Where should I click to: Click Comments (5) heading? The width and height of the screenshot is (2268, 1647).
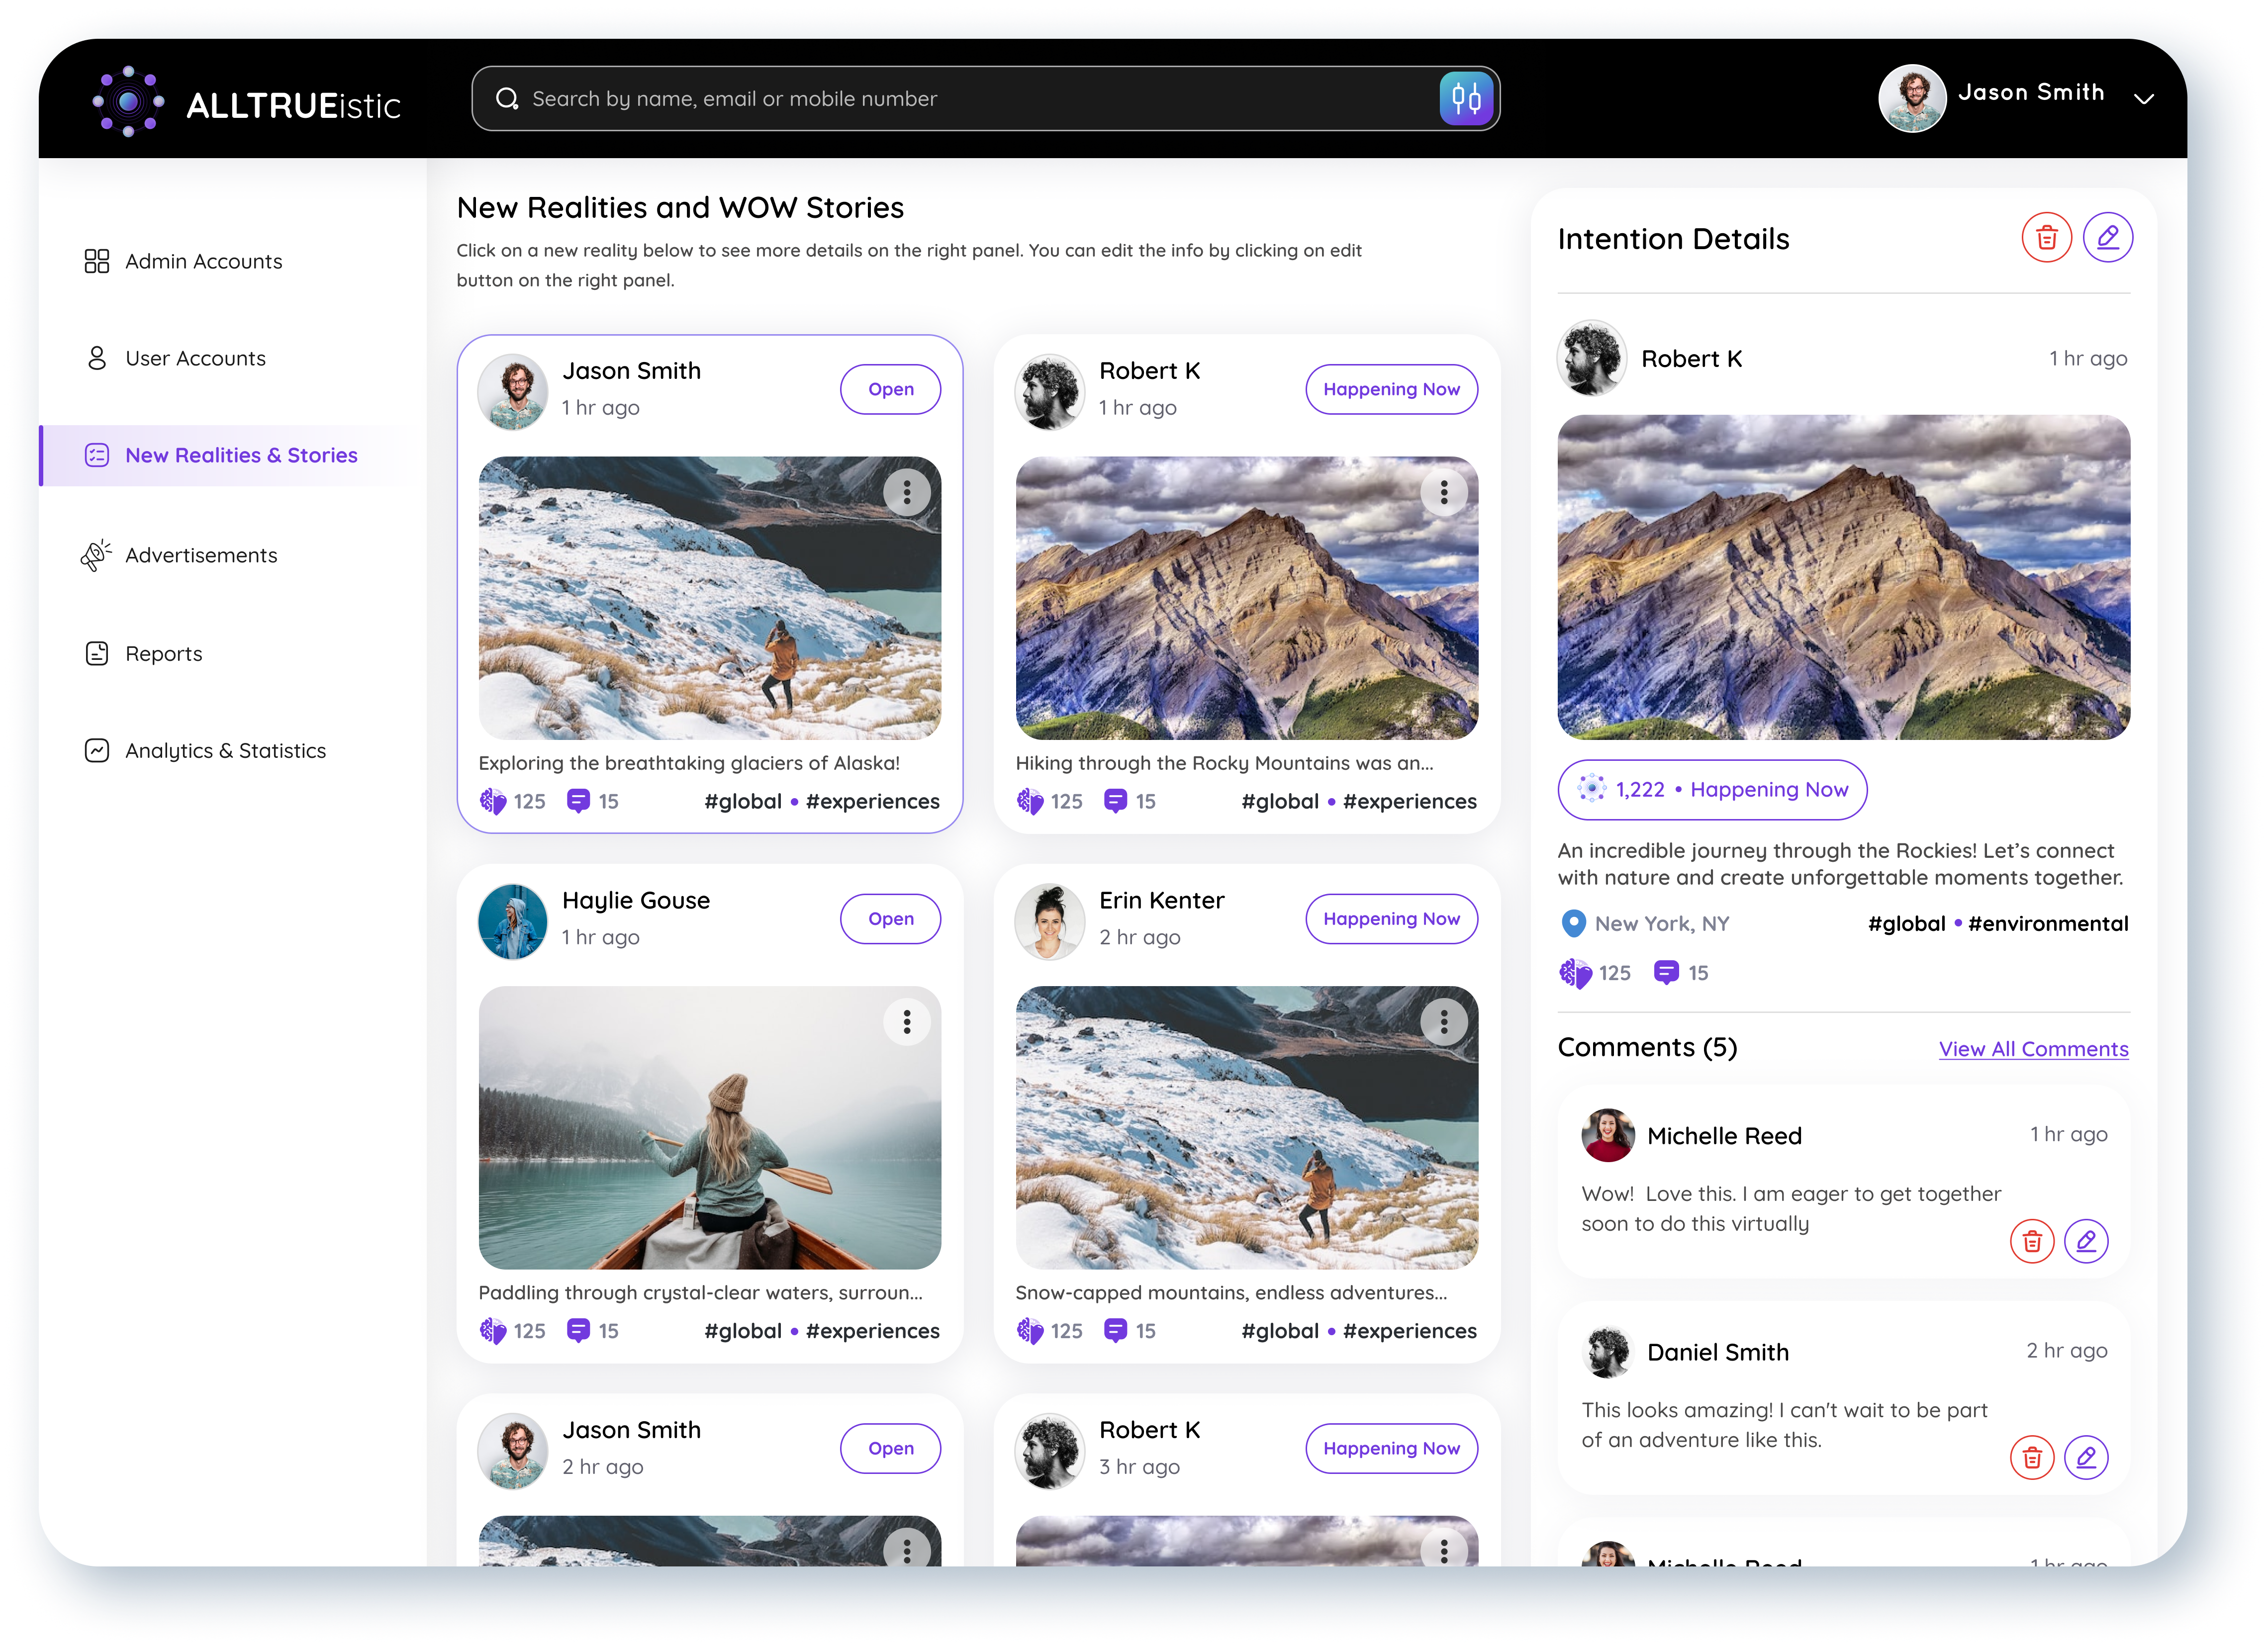[1647, 1047]
